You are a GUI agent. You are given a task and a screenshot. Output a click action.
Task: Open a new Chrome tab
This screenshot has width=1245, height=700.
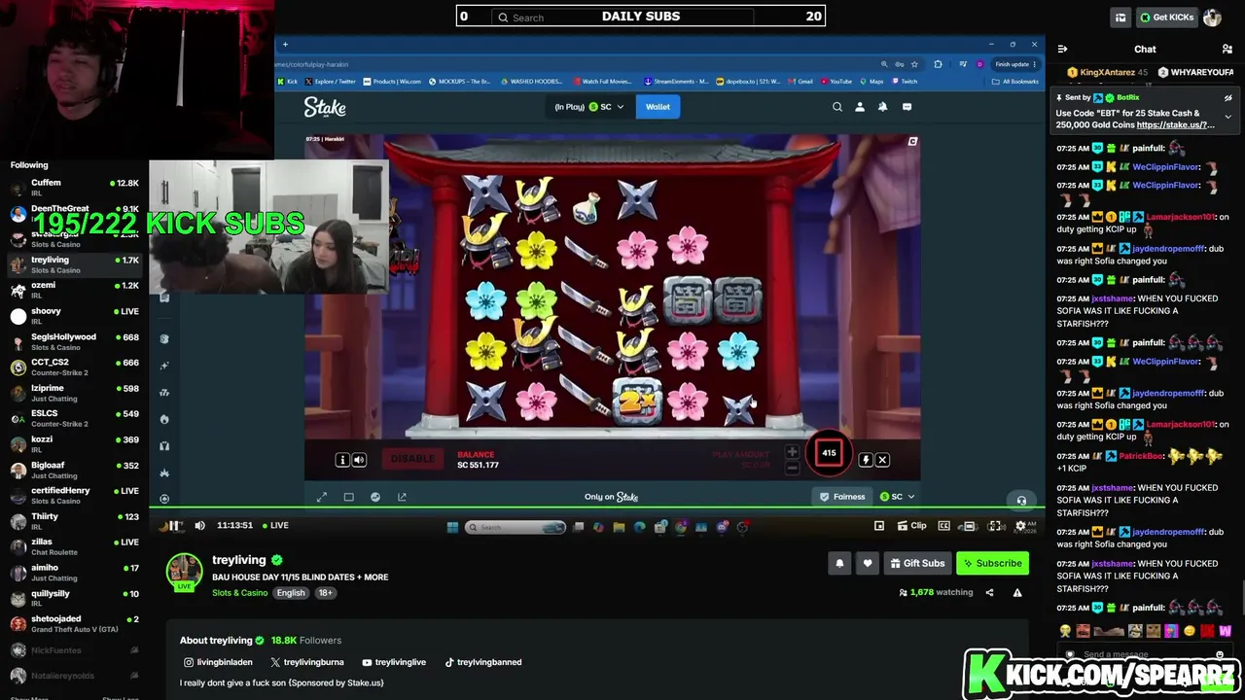285,45
